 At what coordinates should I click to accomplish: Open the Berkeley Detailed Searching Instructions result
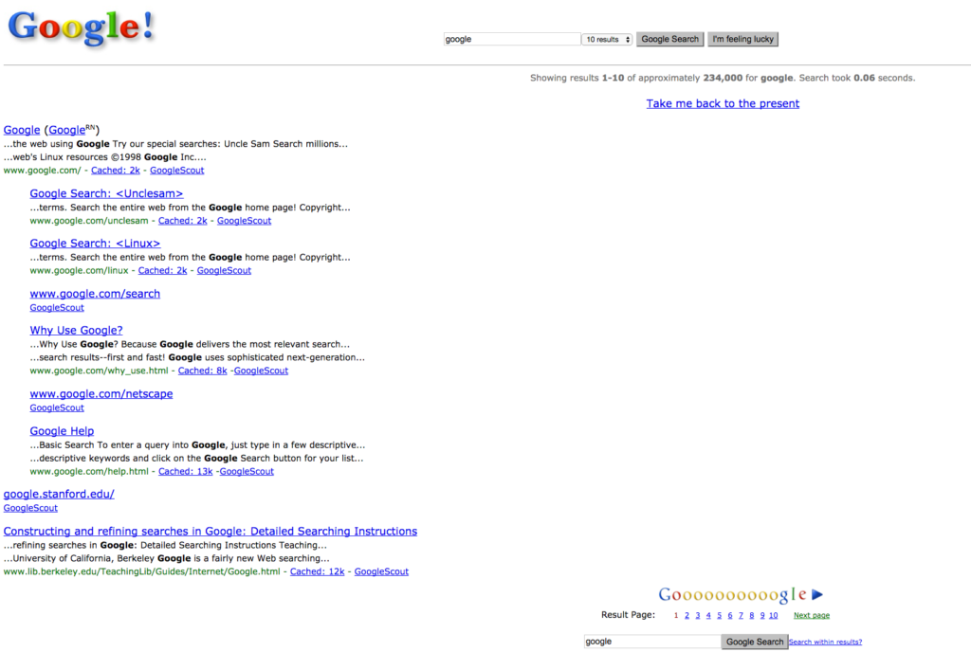coord(210,531)
